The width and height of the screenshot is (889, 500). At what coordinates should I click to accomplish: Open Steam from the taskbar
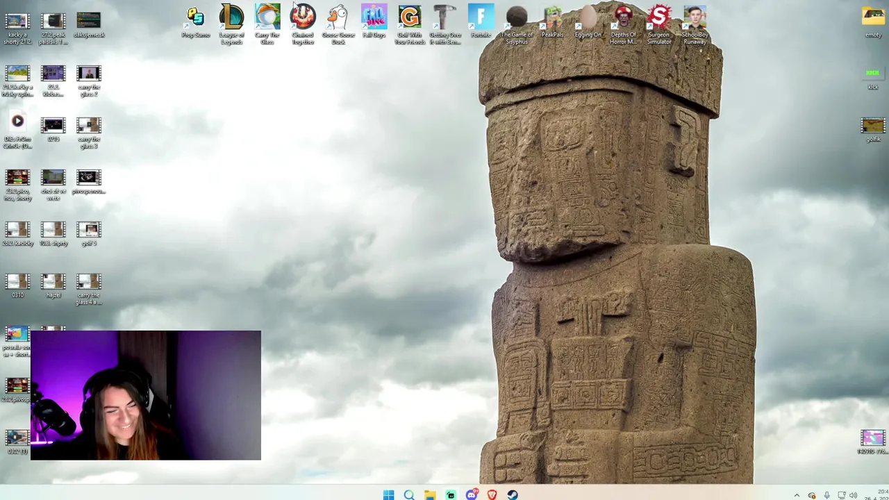click(x=513, y=494)
